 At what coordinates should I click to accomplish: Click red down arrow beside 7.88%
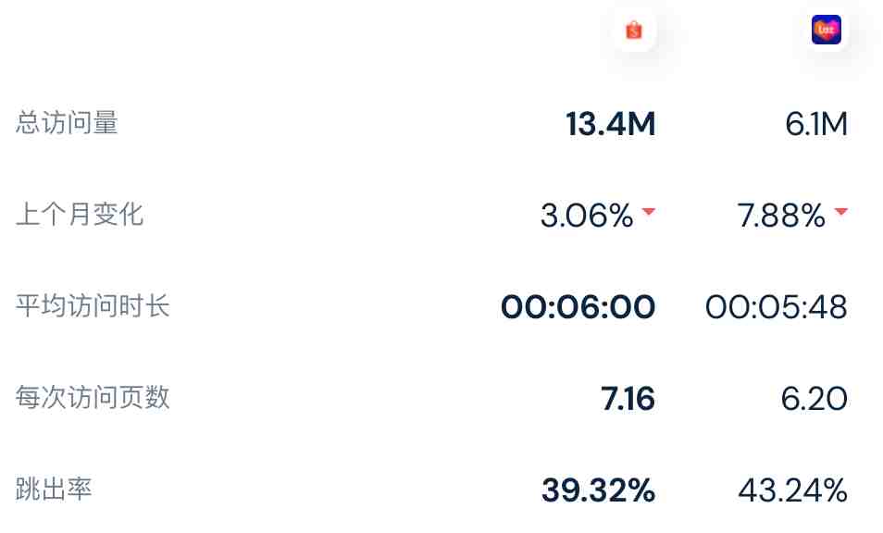841,212
